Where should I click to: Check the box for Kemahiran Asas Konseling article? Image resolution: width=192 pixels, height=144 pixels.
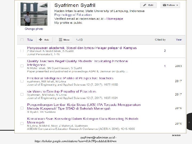(22, 123)
